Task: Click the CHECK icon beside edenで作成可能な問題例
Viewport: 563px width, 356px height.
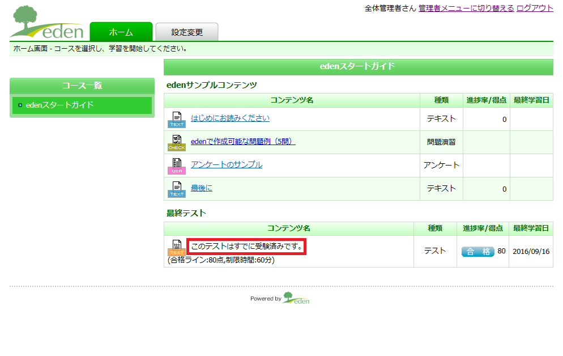Action: [x=177, y=143]
